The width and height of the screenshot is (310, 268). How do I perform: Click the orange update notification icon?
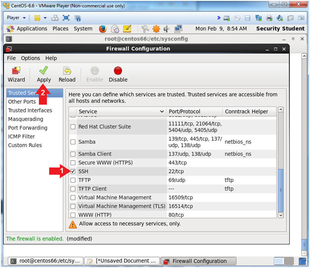click(x=156, y=29)
